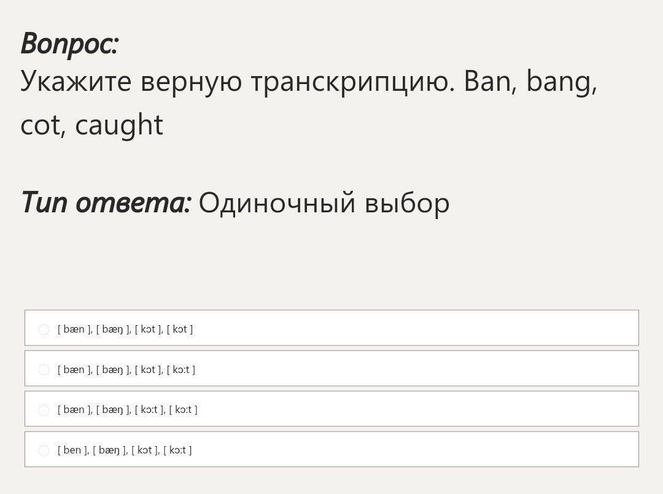Click the first answer's transcription text
Viewport: 663px width, 494px height.
click(x=125, y=330)
